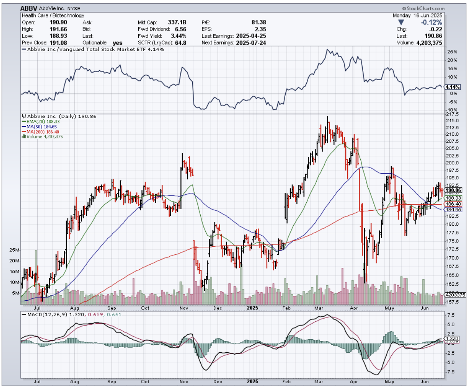The height and width of the screenshot is (388, 468).
Task: Click the Health Care / Biotechnology sector label
Action: [x=53, y=15]
